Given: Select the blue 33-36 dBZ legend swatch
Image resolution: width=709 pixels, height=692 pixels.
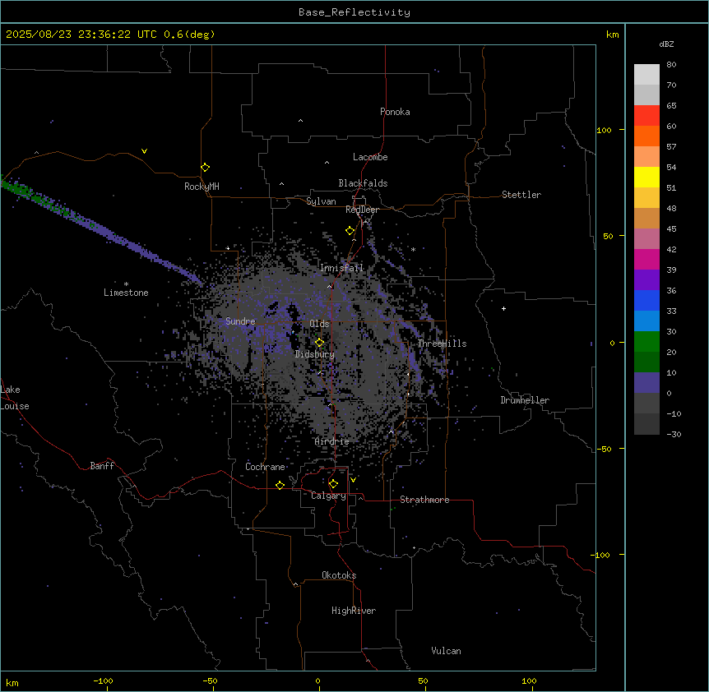Looking at the screenshot, I should click(646, 300).
